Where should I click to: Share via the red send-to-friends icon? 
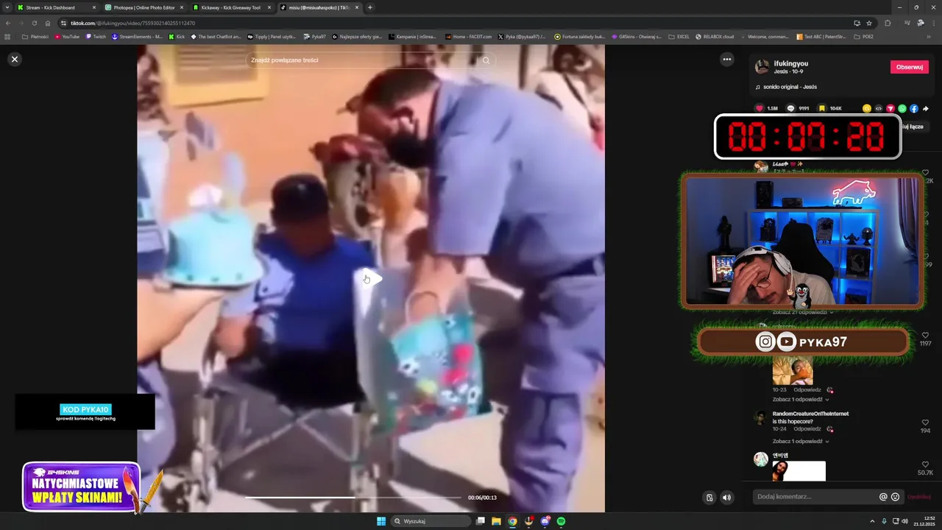(890, 108)
